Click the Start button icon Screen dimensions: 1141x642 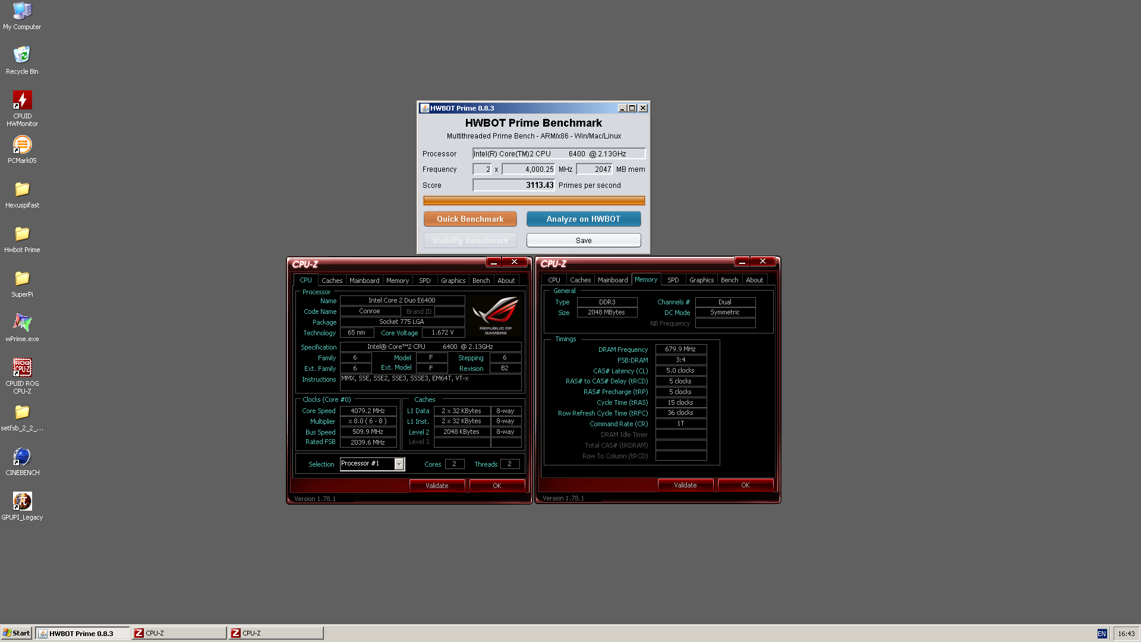point(16,633)
